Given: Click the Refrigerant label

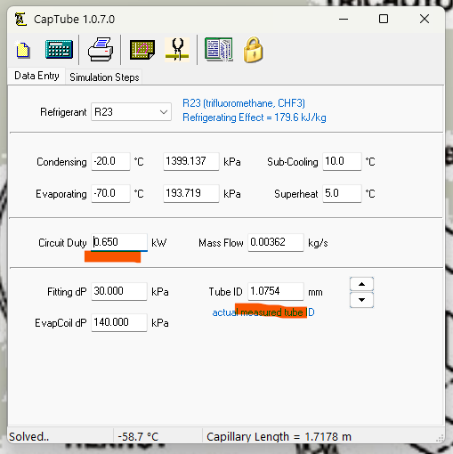Looking at the screenshot, I should [63, 112].
